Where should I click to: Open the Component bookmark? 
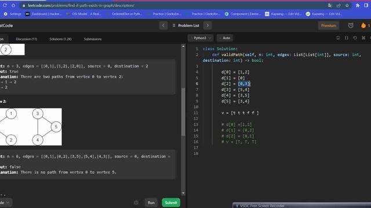click(x=242, y=14)
